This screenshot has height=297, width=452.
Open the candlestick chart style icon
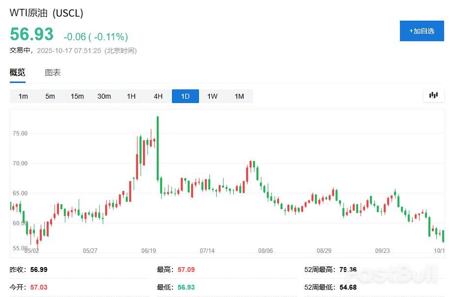pos(433,96)
